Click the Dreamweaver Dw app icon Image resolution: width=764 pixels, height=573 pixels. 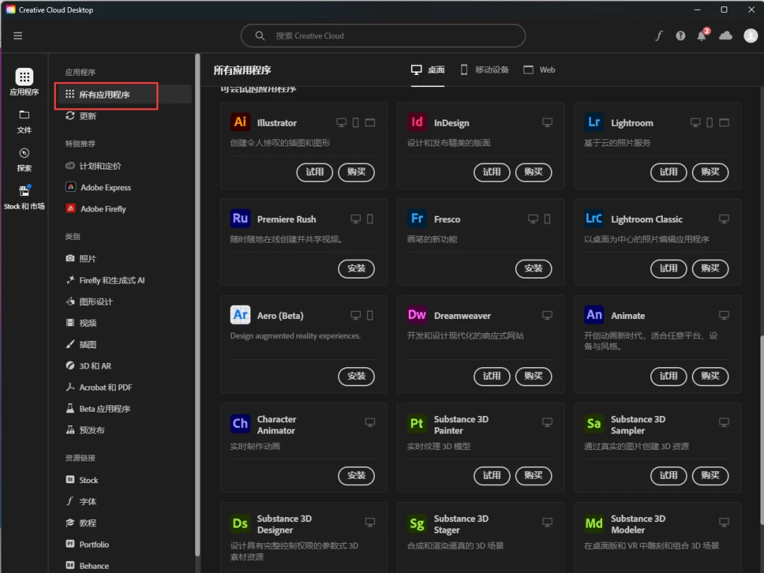[x=417, y=315]
